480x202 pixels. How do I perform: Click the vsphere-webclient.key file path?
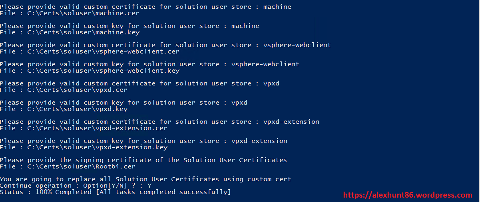click(x=89, y=71)
